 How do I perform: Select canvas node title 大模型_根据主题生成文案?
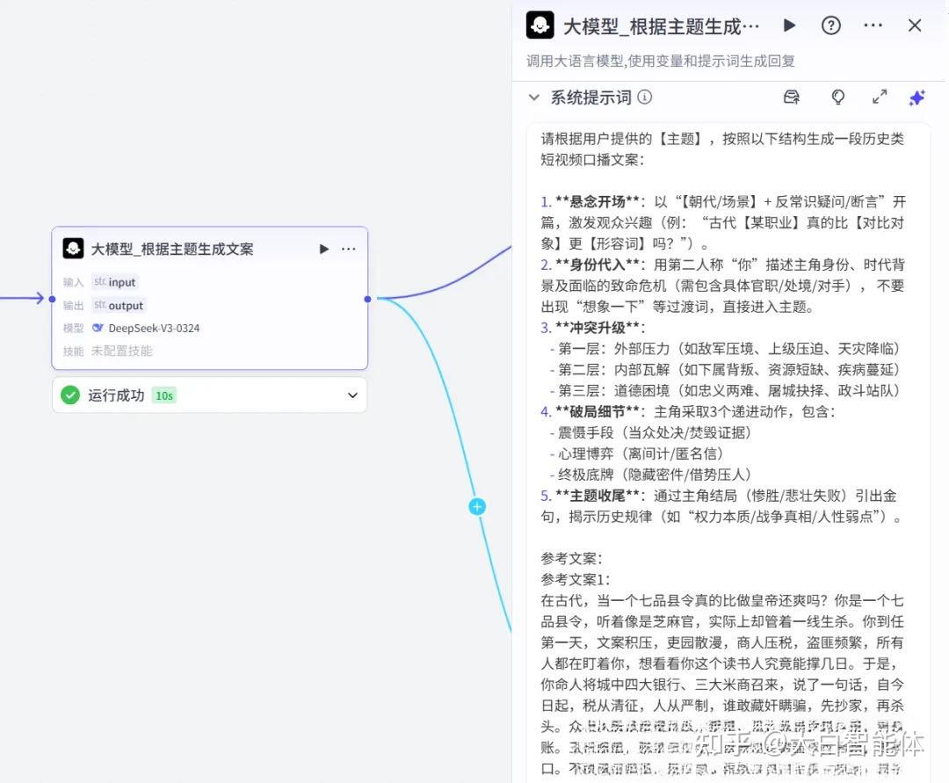point(172,249)
